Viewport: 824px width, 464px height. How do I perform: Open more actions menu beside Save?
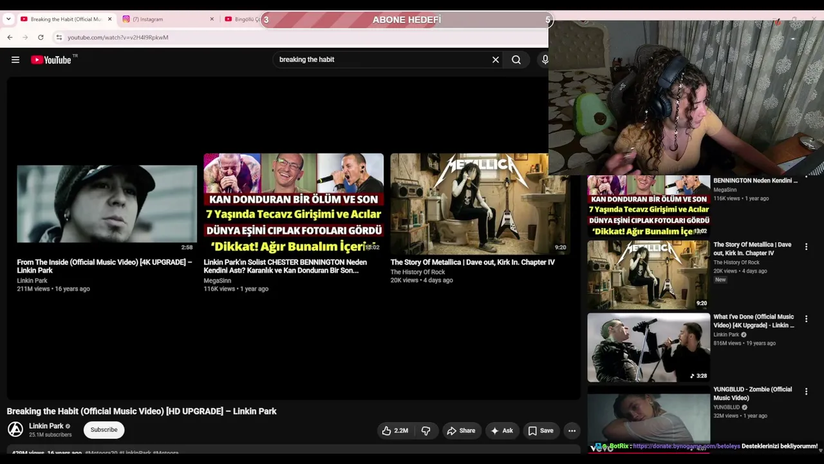[572, 430]
